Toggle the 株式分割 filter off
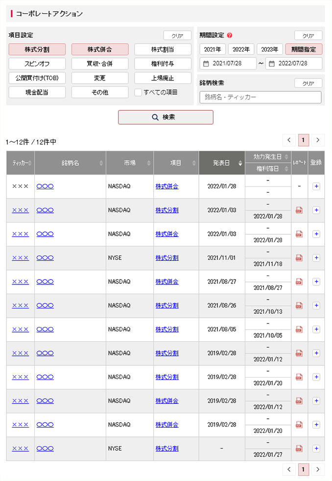Screen dimensions: 332x481 click(x=37, y=50)
